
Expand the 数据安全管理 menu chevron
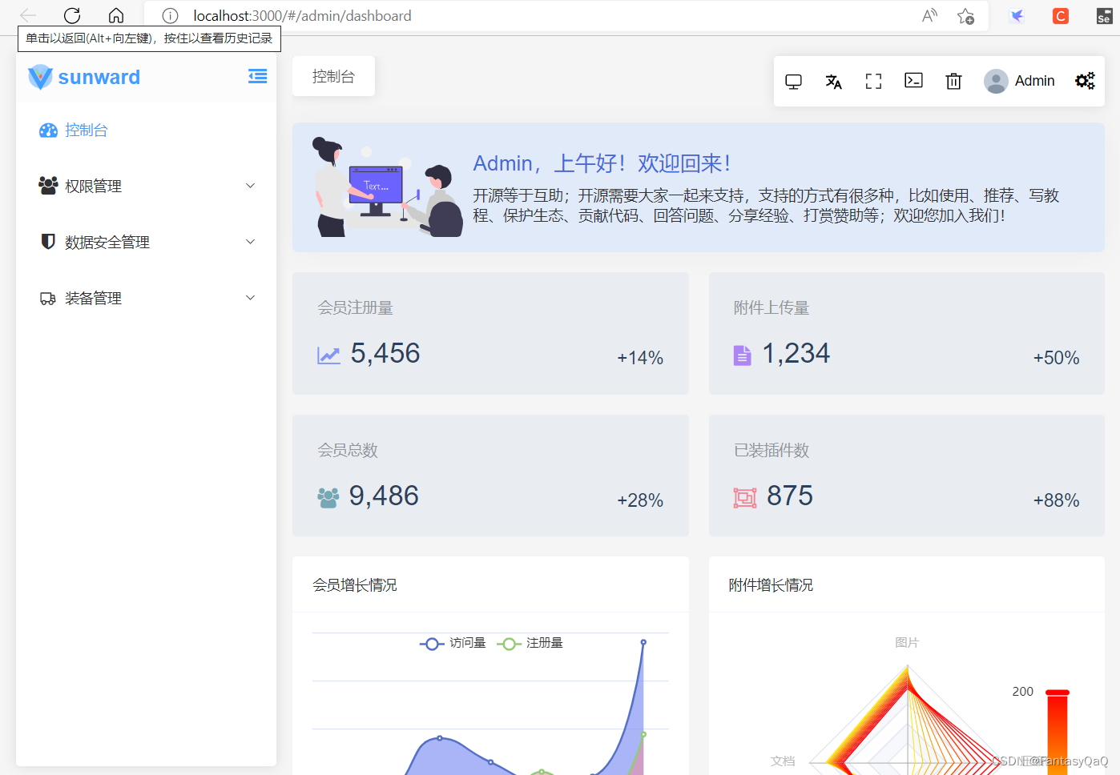[251, 242]
